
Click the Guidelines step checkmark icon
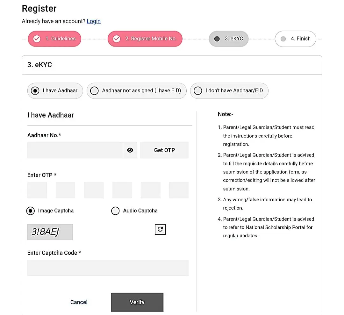click(37, 39)
